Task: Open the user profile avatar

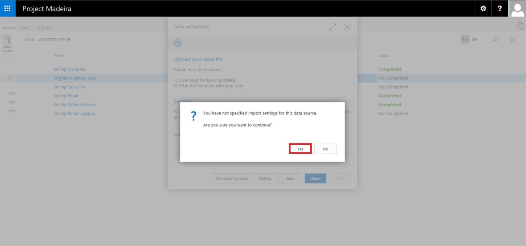Action: [x=517, y=8]
